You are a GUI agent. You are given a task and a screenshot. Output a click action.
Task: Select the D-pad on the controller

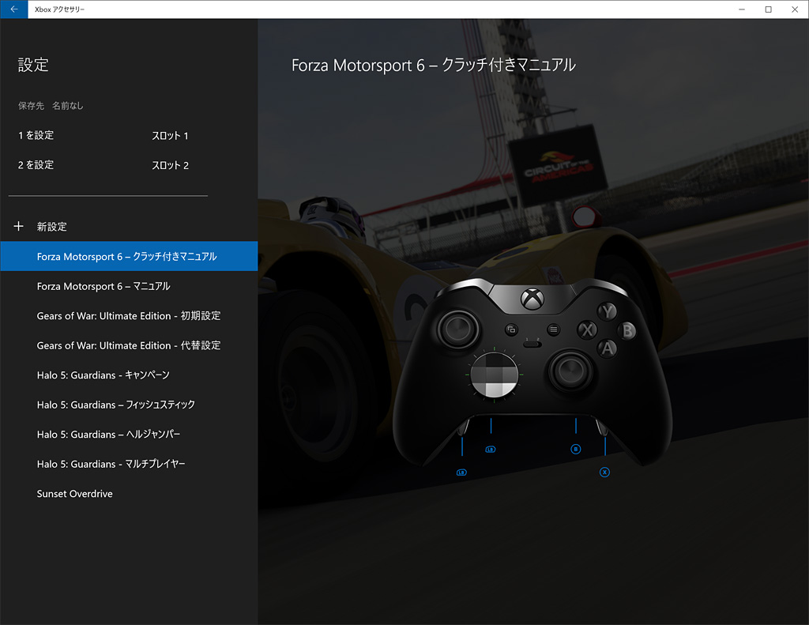pyautogui.click(x=495, y=375)
